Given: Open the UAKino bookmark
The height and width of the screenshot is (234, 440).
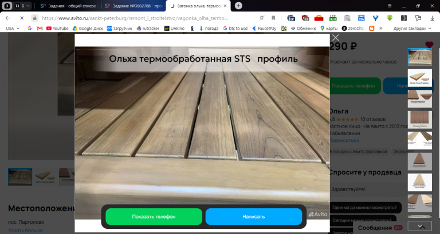Looking at the screenshot, I should pos(174,28).
